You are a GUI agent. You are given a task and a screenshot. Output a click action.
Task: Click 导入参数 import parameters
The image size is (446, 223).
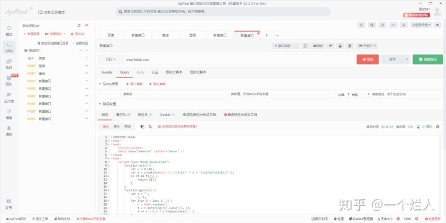134,84
